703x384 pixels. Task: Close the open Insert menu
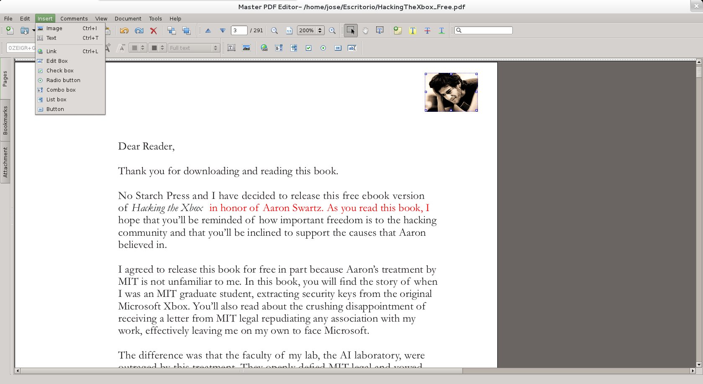[x=45, y=18]
